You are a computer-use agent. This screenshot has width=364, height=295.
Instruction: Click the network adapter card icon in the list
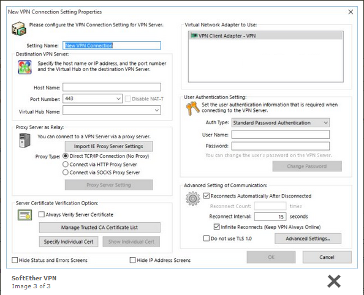coord(194,35)
